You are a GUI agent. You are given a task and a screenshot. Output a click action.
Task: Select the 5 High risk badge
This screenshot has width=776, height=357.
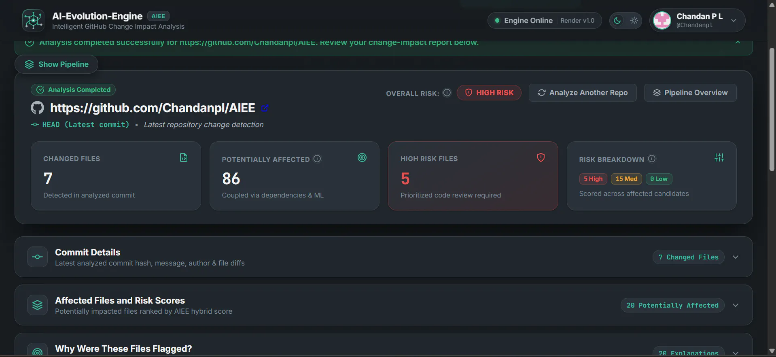click(593, 179)
